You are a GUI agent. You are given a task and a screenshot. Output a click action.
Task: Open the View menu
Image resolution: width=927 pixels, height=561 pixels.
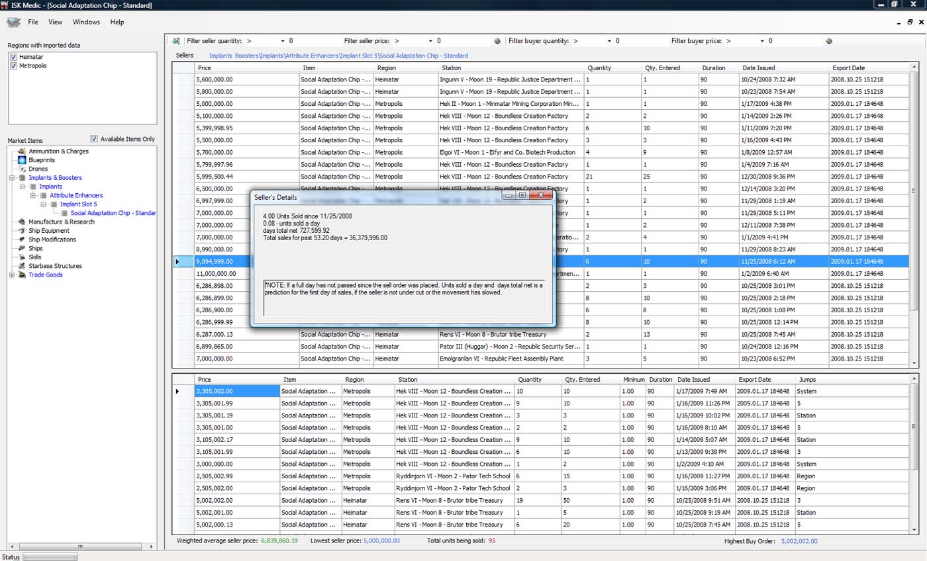pos(56,22)
